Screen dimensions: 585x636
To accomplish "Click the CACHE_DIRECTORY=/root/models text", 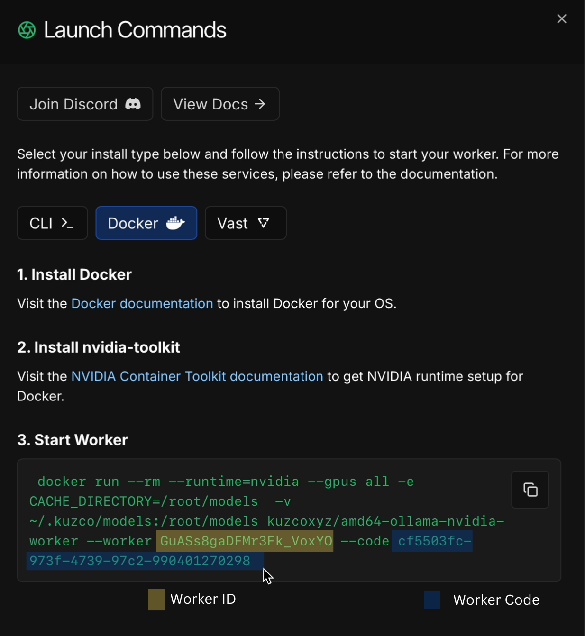I will 144,501.
